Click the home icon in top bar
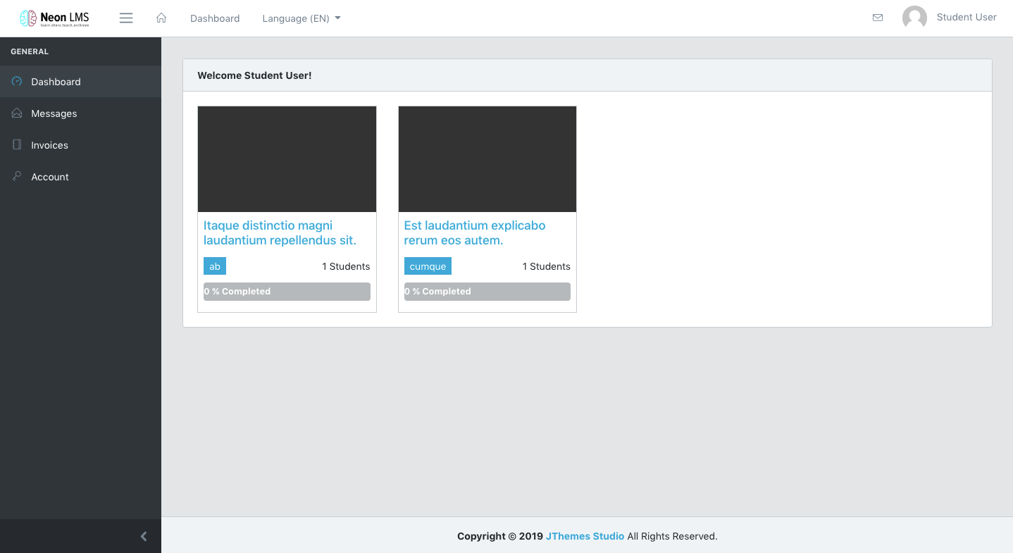Screen dimensions: 1013x553 pos(161,18)
